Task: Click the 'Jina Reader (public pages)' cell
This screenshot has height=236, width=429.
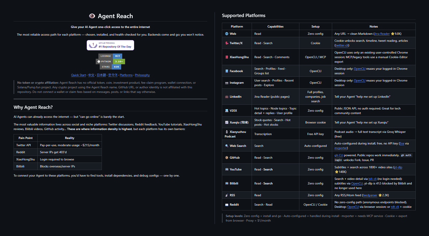Action: click(275, 97)
